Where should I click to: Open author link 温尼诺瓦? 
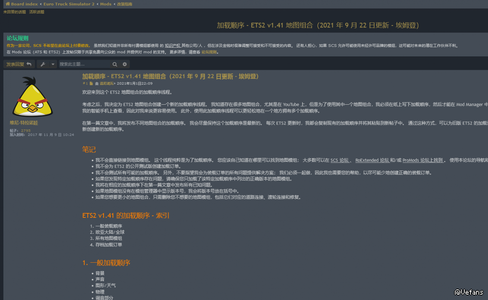(x=107, y=83)
